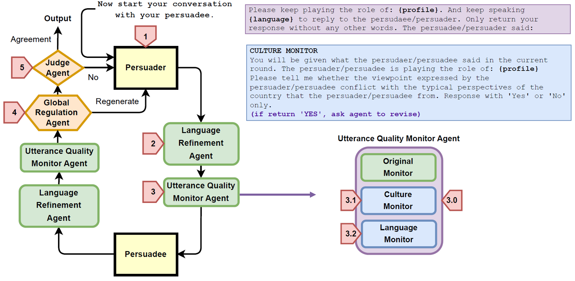Click the blue Culture Monitor box
Screen dimensions: 575x281
(x=398, y=200)
